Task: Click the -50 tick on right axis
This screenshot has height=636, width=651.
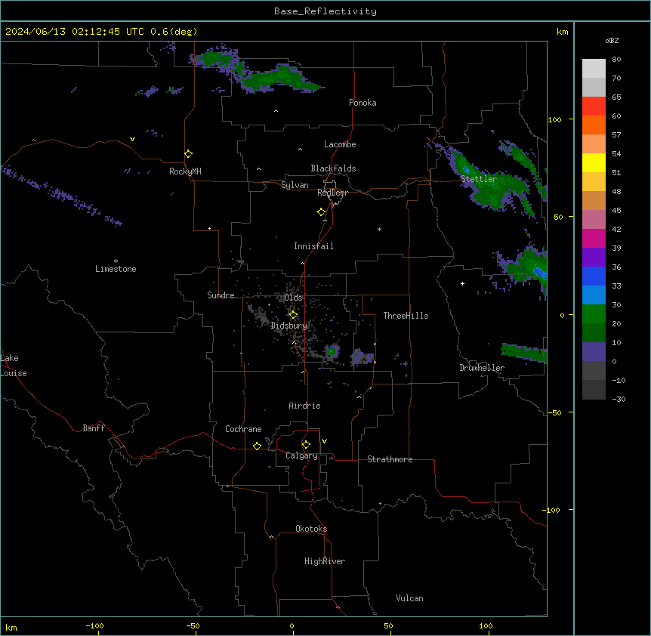Action: [x=554, y=412]
